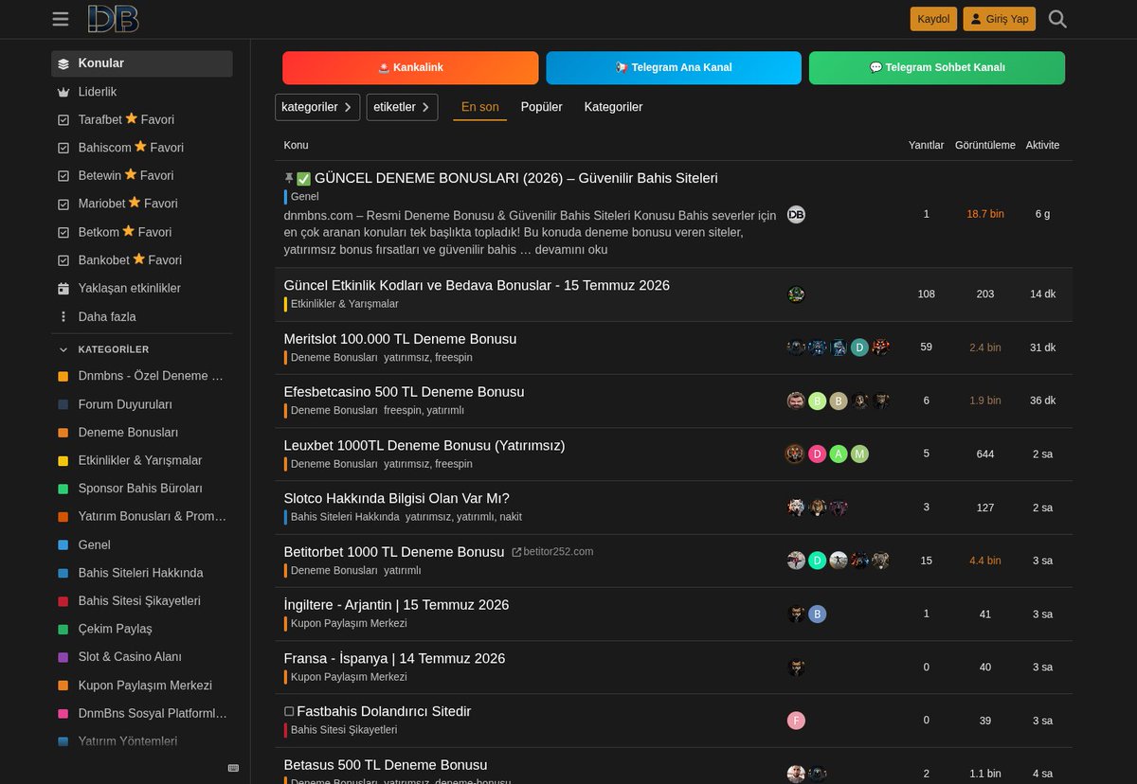Switch to the En son tab
Viewport: 1137px width, 784px height.
coord(479,107)
